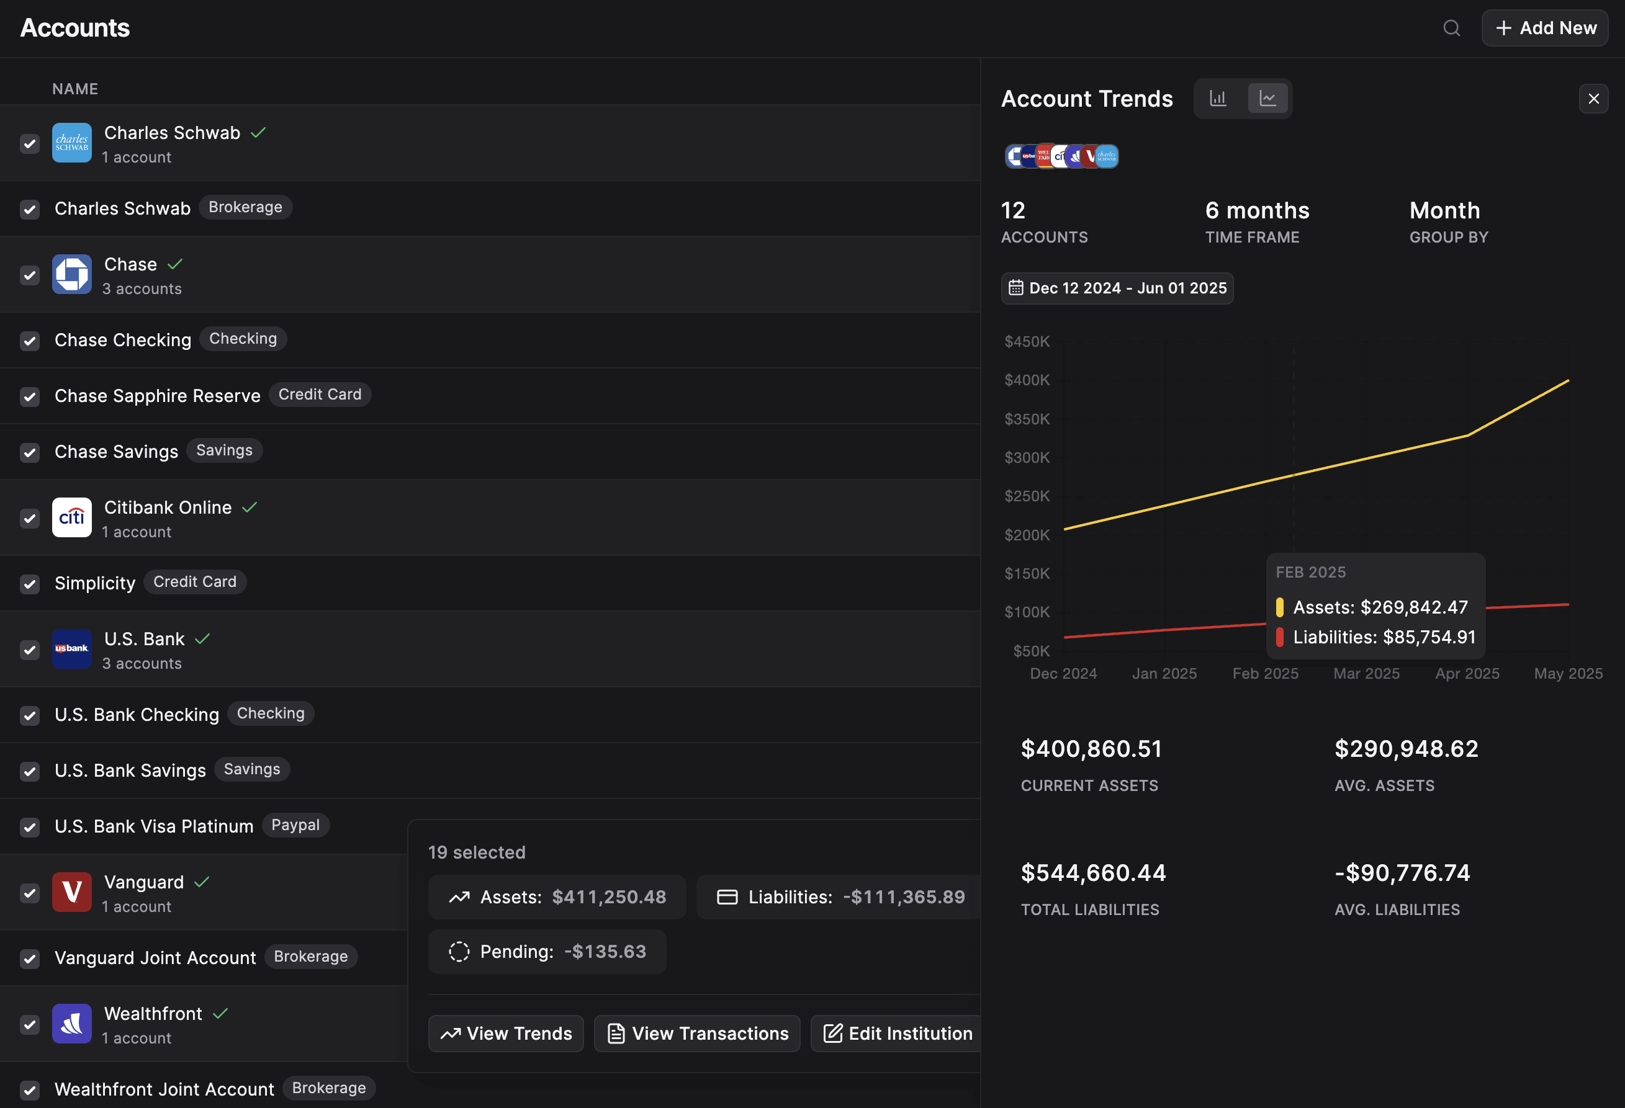Click the $400,860.51 current assets value

[x=1091, y=749]
